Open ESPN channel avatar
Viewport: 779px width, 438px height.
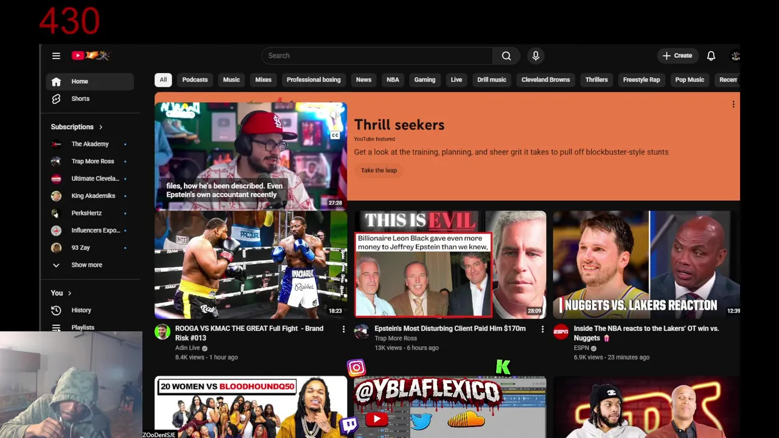tap(561, 332)
